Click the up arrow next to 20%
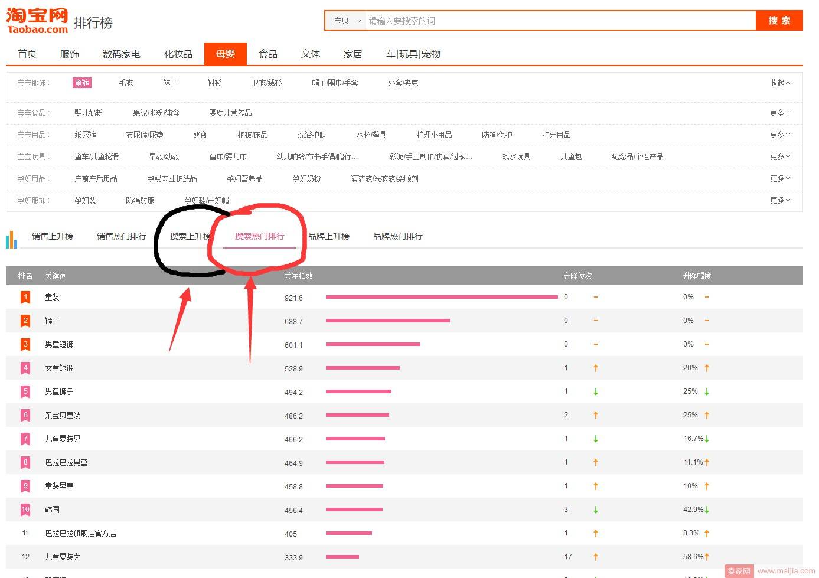Viewport: 819px width, 578px height. 707,368
